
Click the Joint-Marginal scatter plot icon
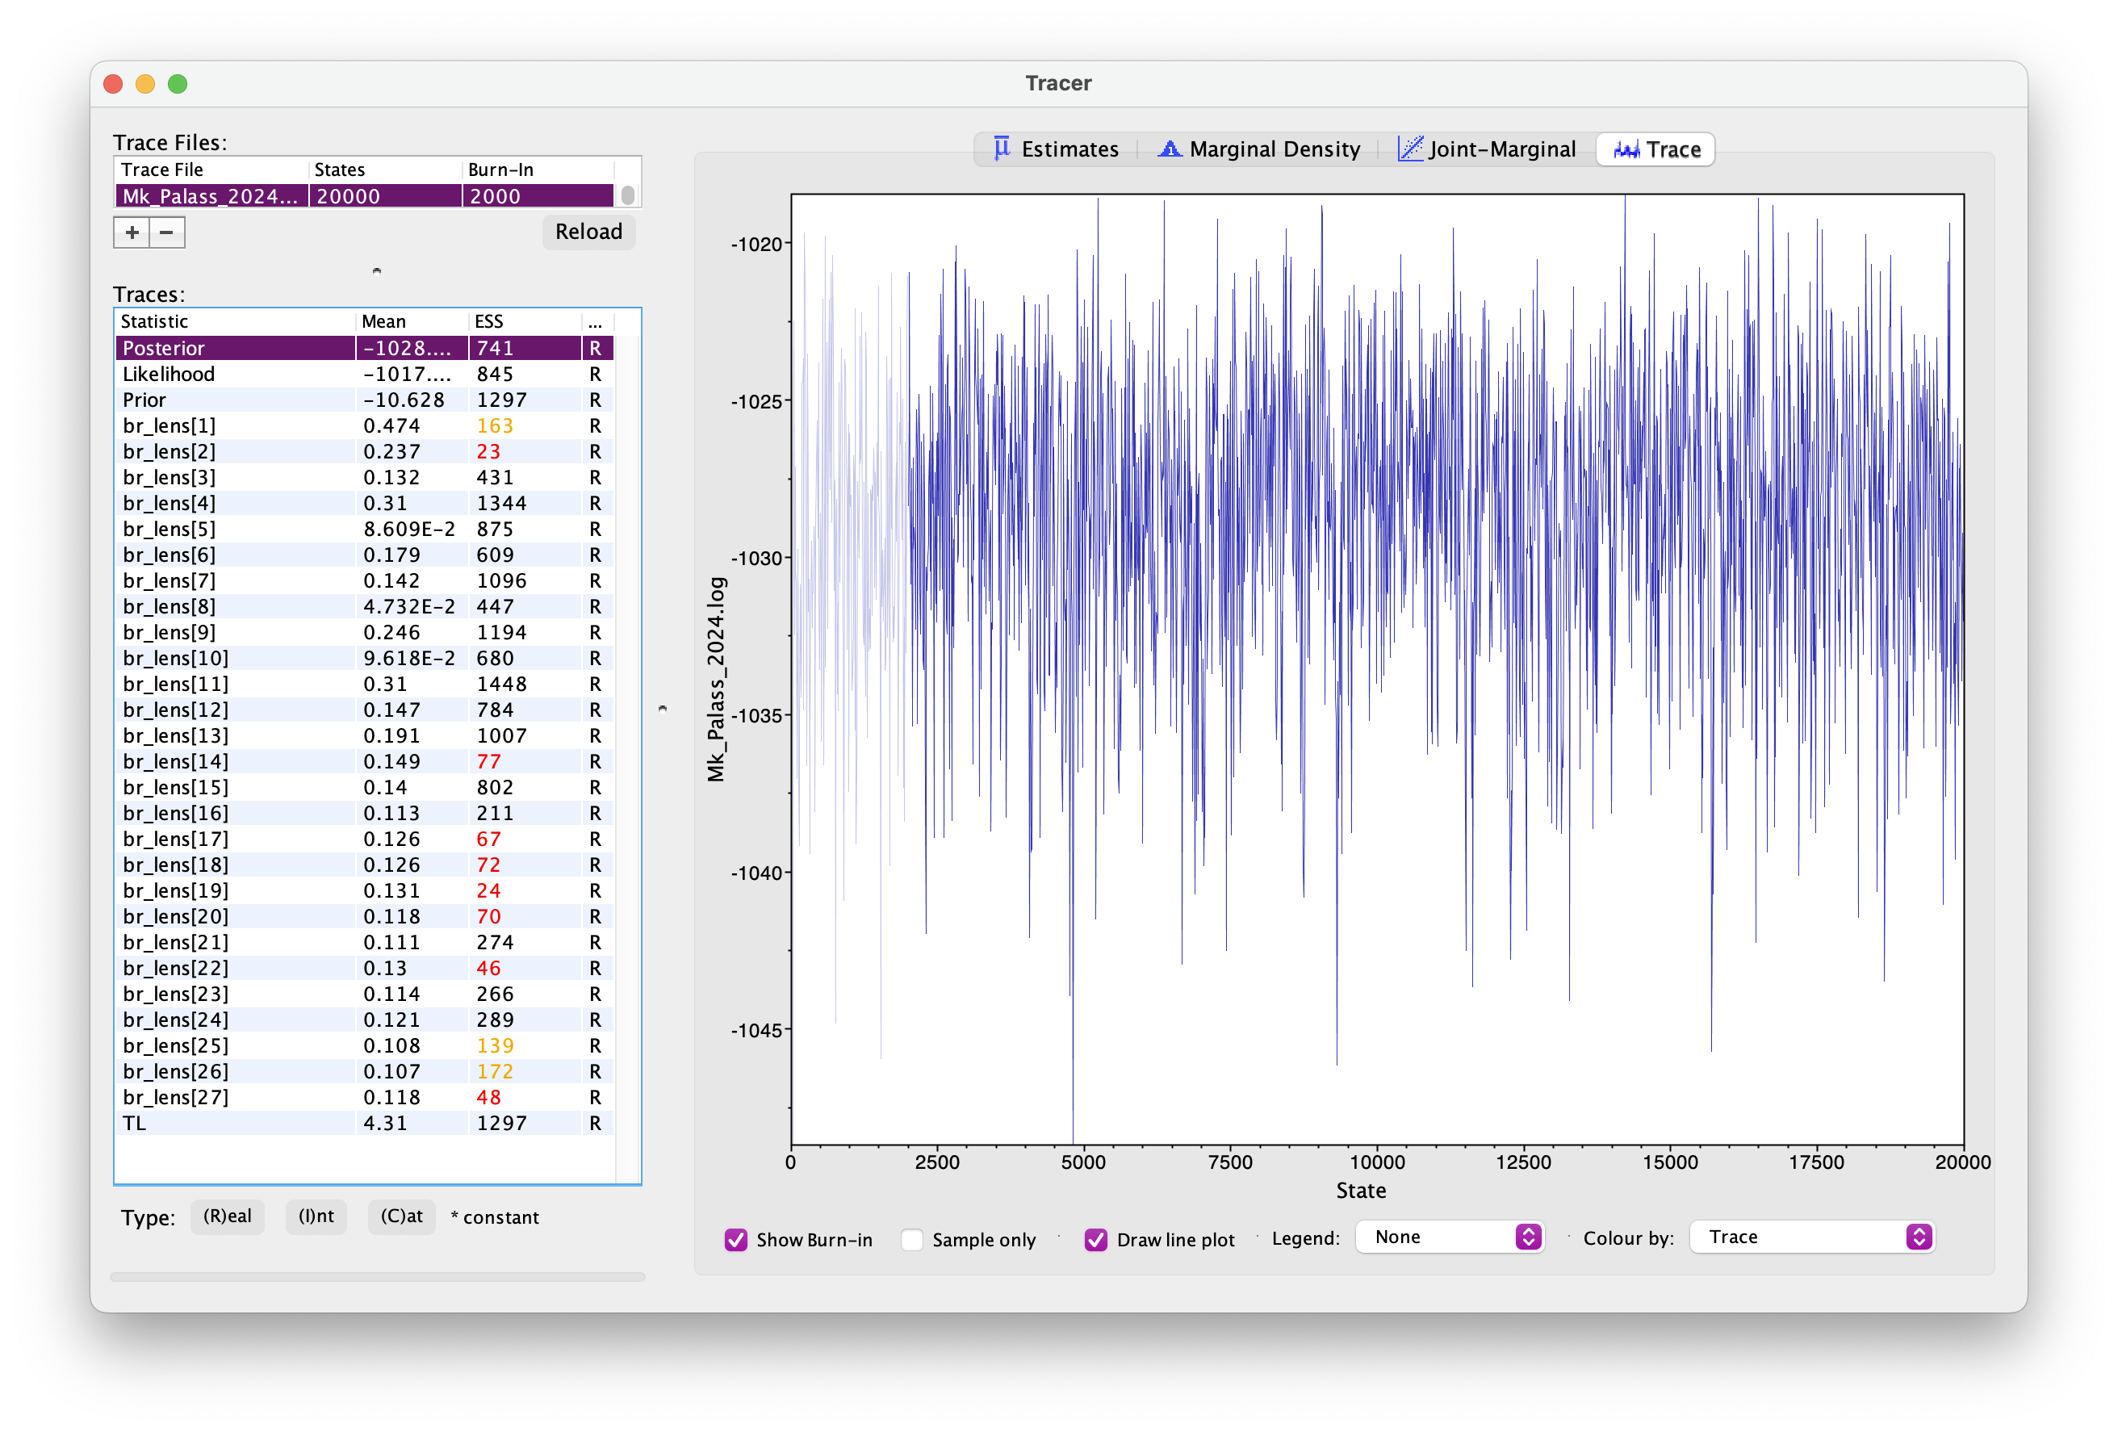[1410, 149]
